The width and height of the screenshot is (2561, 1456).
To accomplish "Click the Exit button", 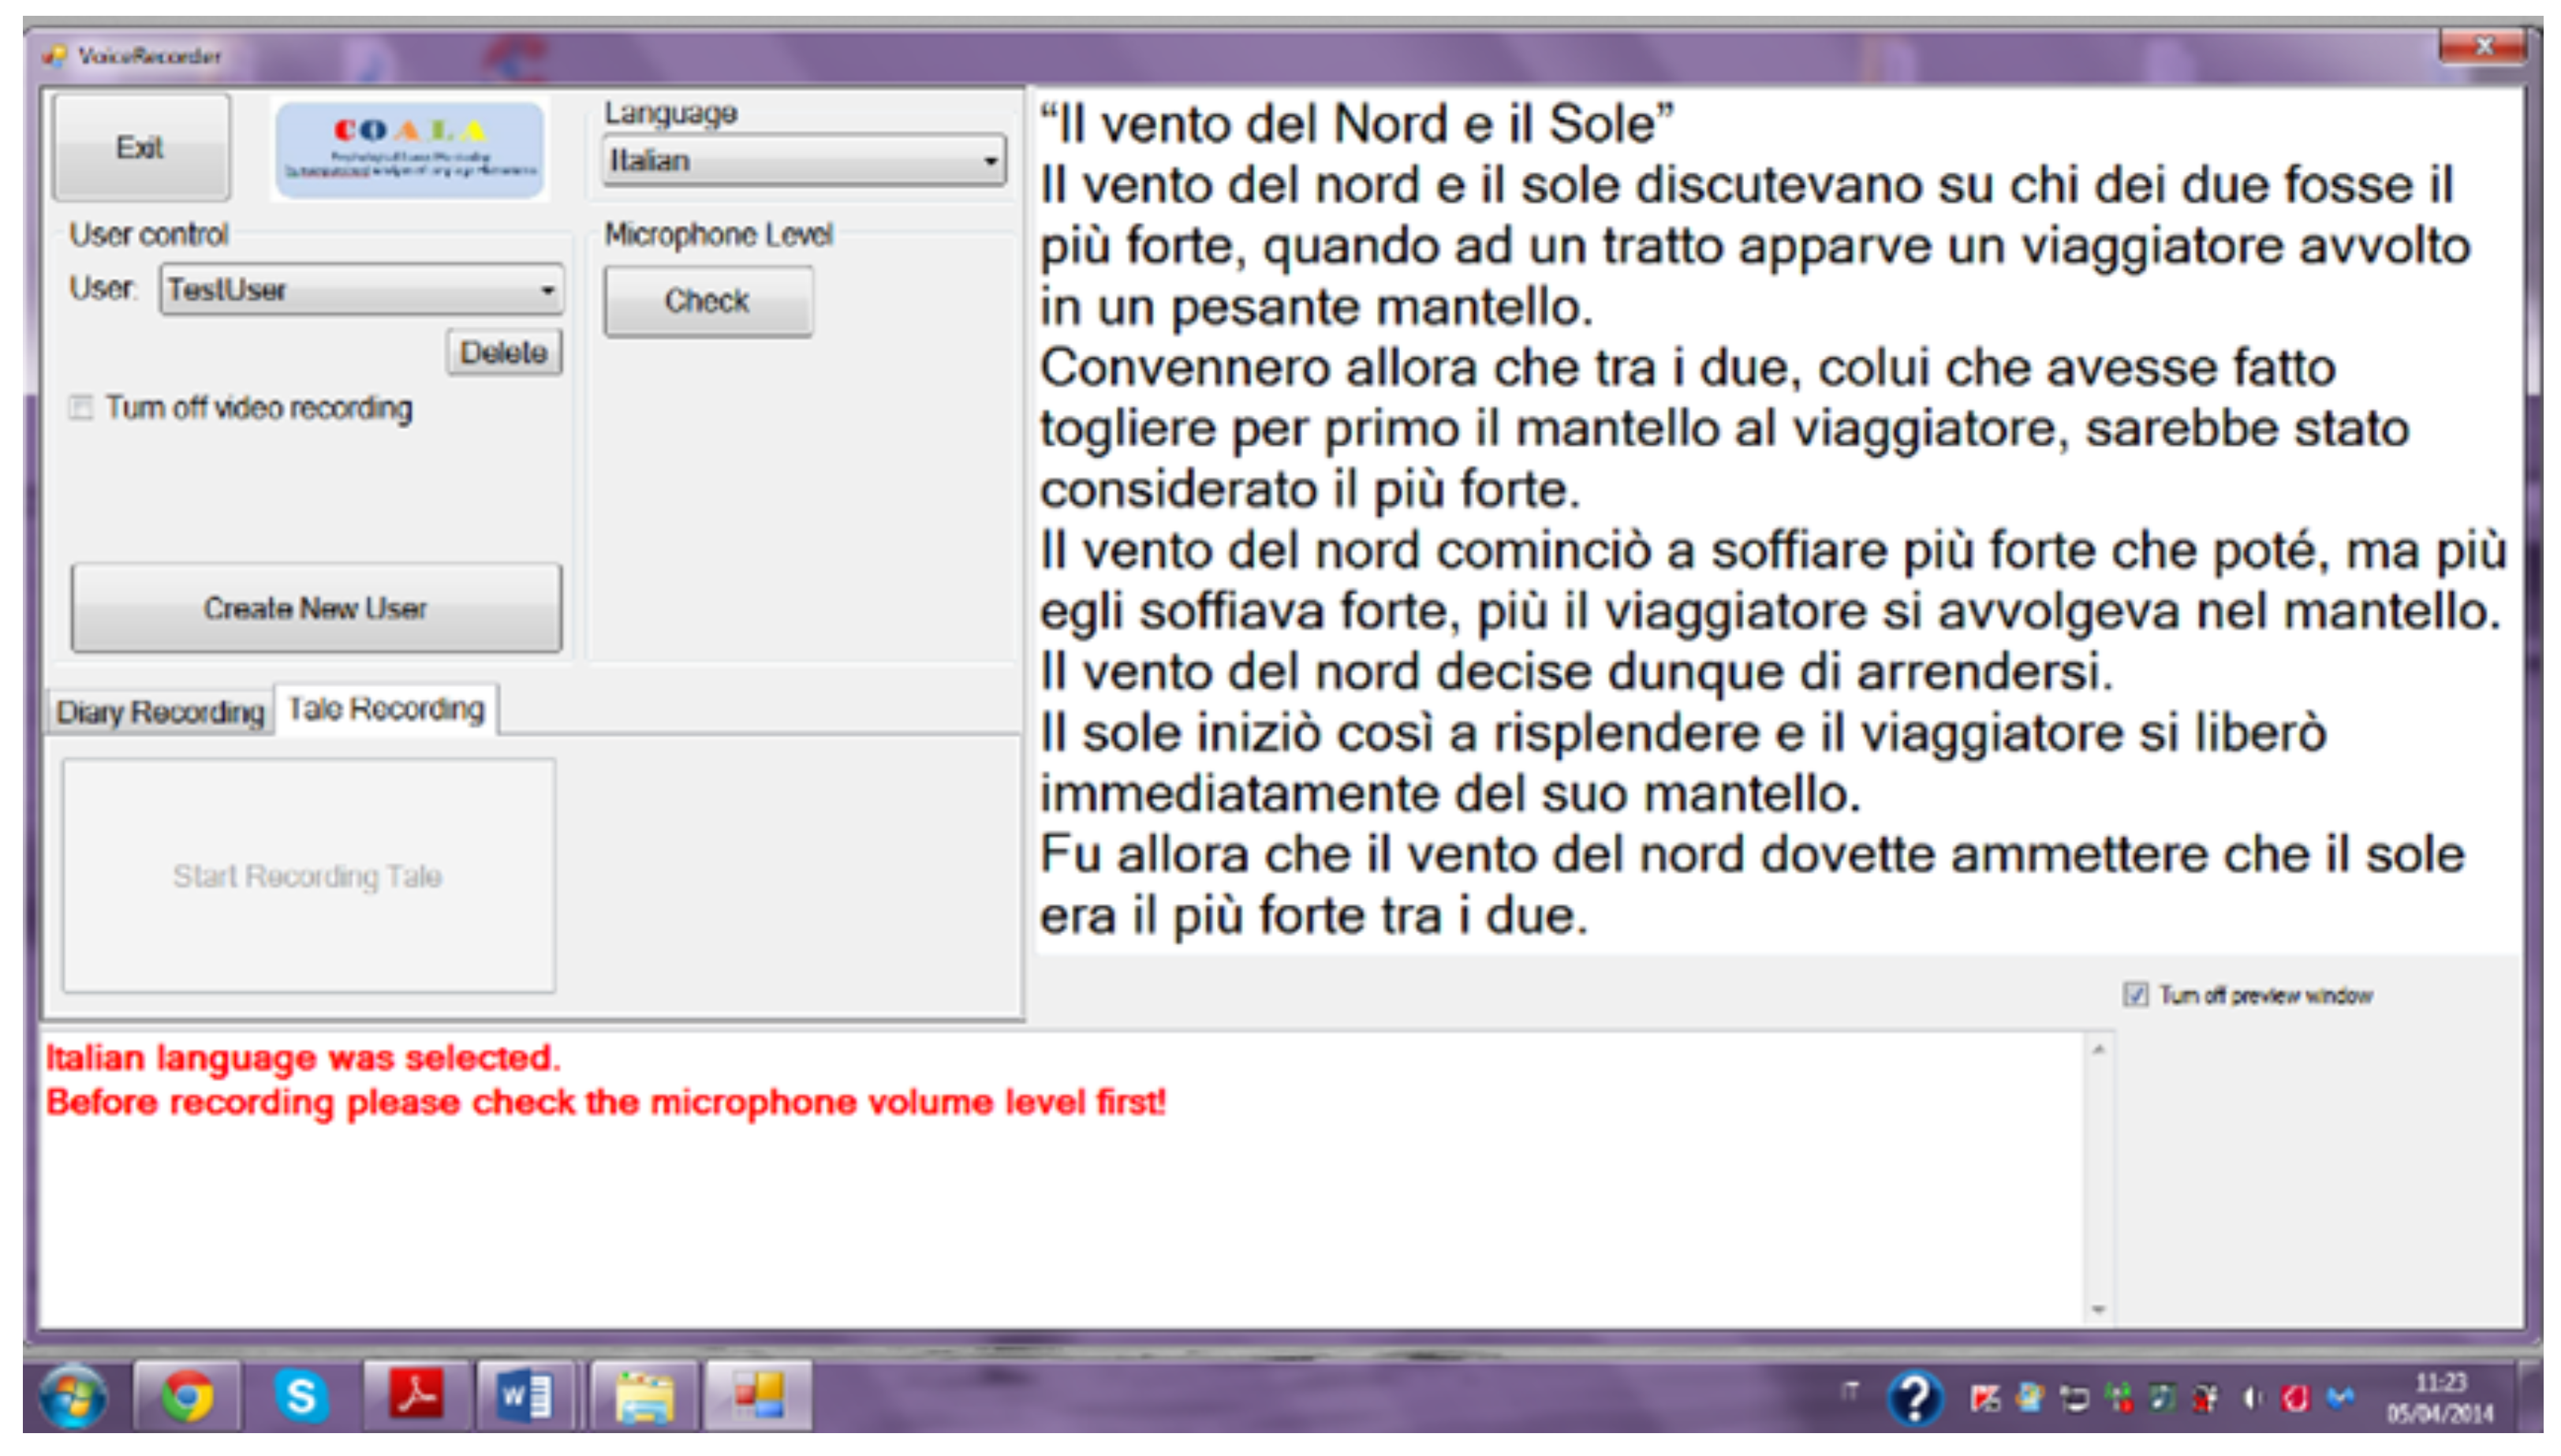I will 140,148.
